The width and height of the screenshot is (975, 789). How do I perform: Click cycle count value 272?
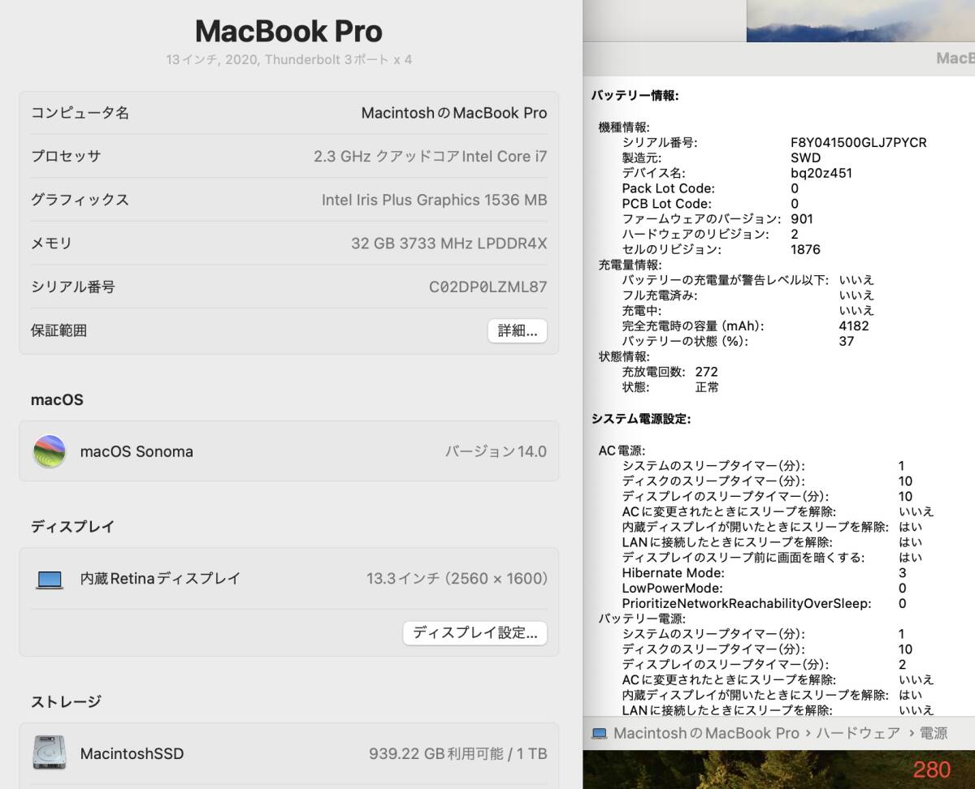click(x=707, y=372)
